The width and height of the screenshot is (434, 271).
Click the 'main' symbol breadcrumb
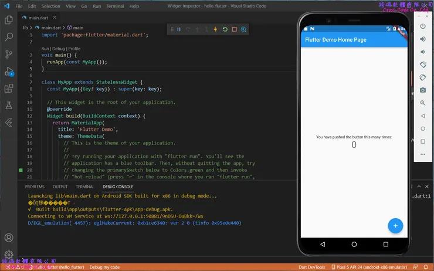(78, 28)
